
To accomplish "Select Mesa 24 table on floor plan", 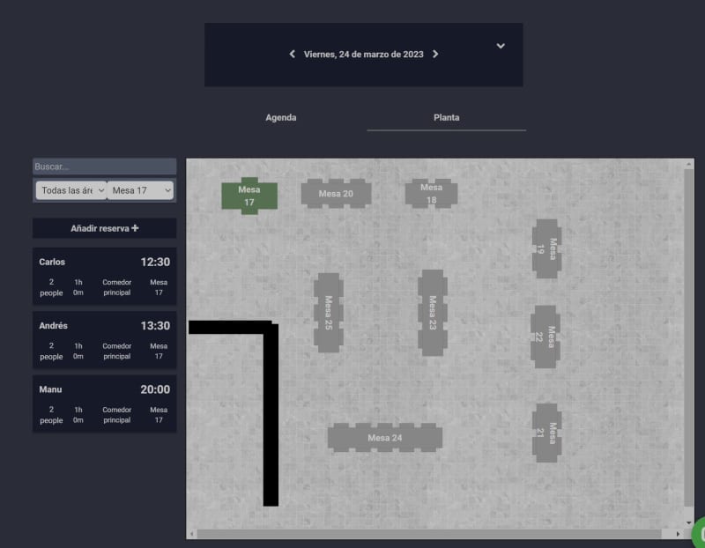I will point(385,437).
